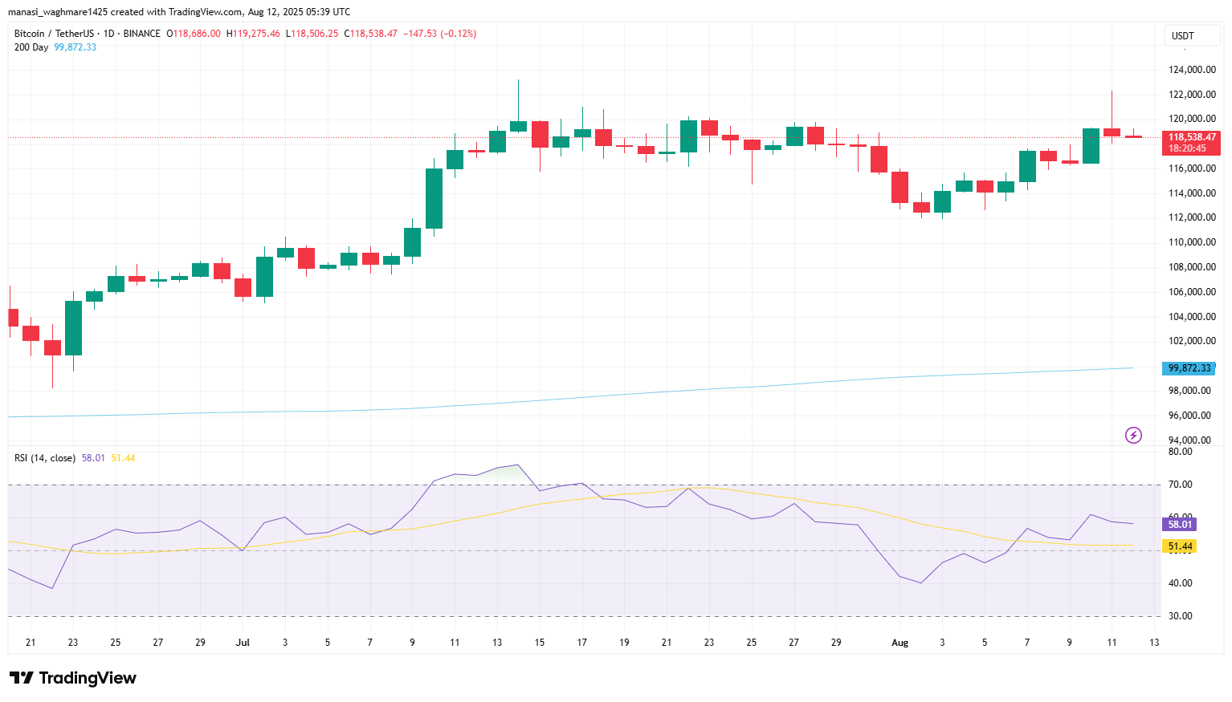This screenshot has height=702, width=1232.
Task: Click the BINANCE exchange label
Action: pos(142,34)
